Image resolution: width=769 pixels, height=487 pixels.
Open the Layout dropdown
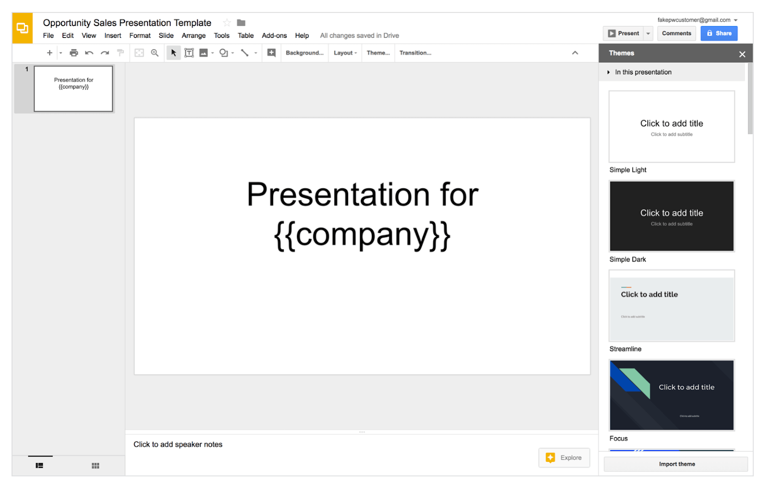point(345,53)
